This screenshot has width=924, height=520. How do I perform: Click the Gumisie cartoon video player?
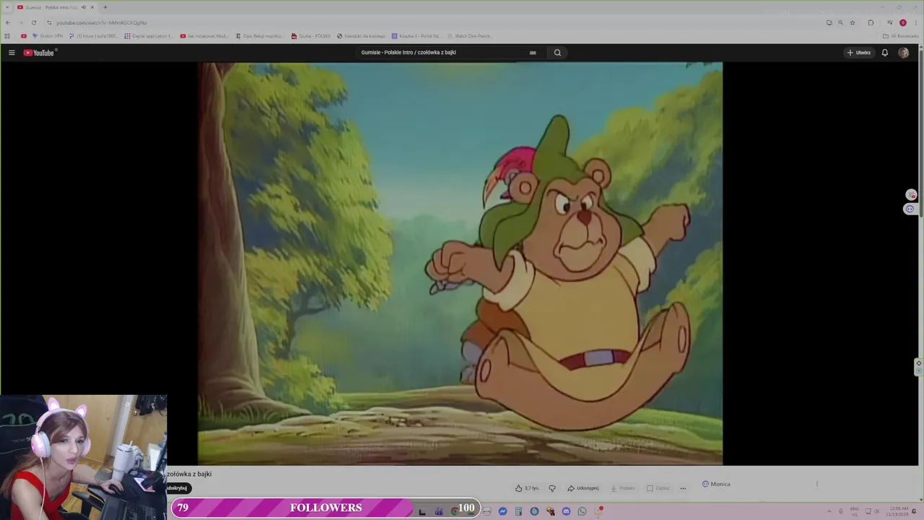pos(460,264)
